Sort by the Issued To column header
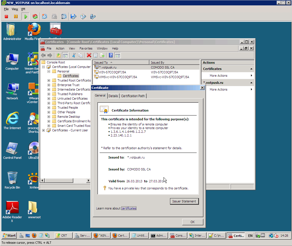 [121, 63]
